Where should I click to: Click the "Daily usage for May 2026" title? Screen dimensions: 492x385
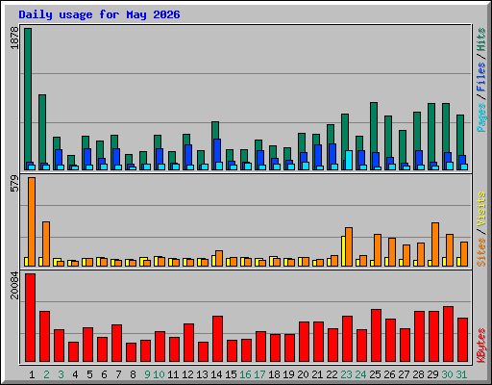coord(99,14)
